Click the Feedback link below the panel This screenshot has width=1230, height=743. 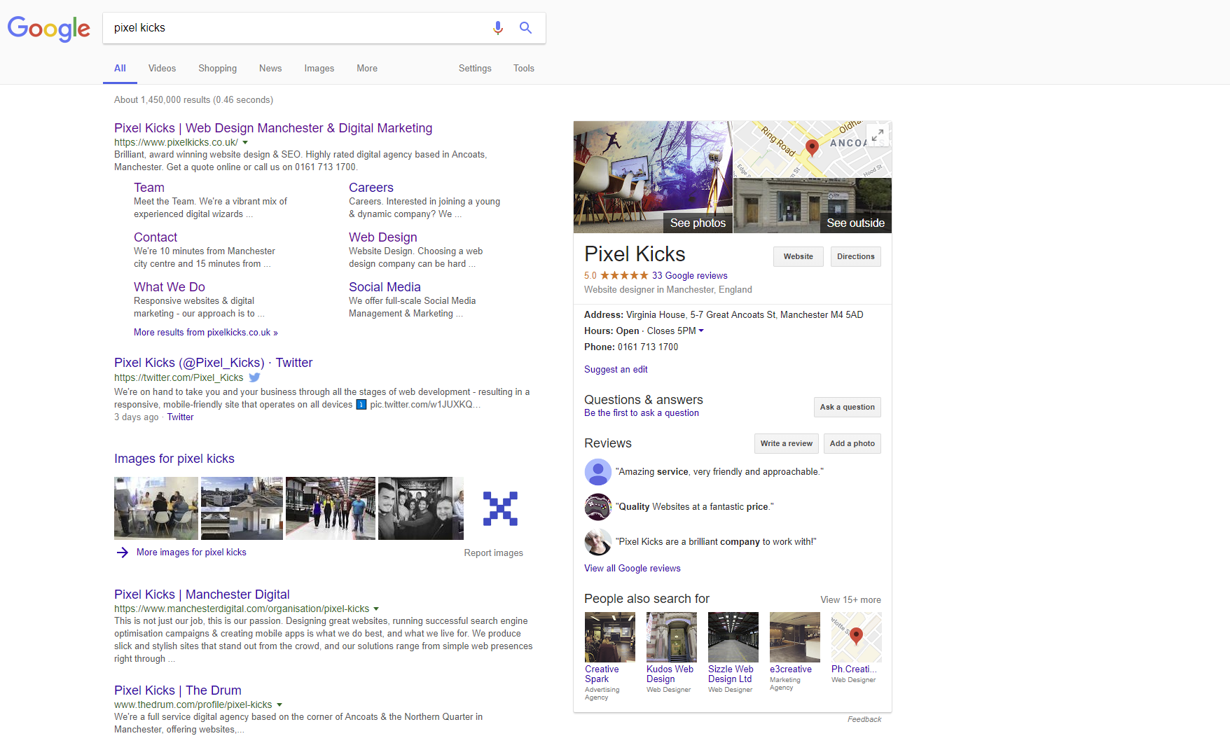click(864, 720)
